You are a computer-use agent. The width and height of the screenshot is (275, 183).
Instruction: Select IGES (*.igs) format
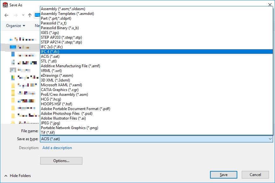(157, 32)
